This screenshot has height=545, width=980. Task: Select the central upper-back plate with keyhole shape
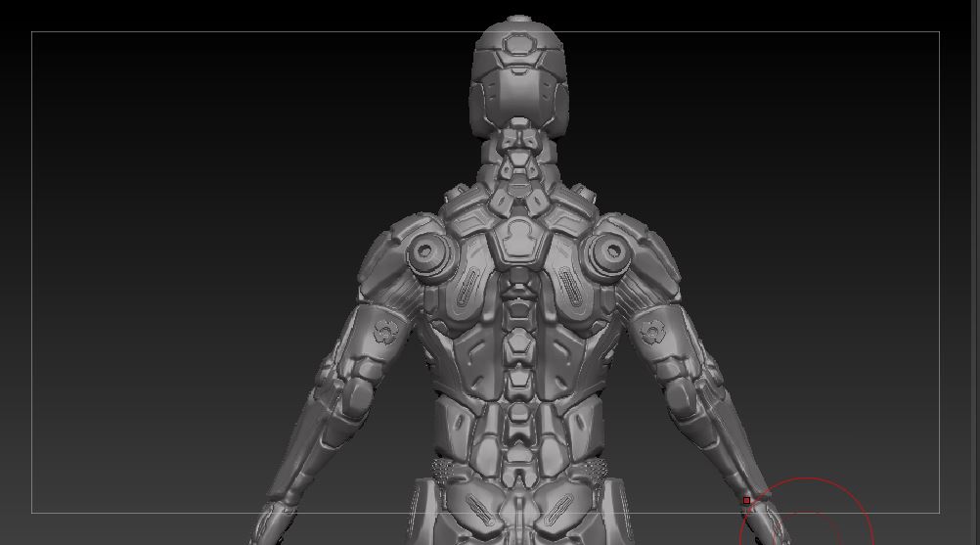coord(518,242)
